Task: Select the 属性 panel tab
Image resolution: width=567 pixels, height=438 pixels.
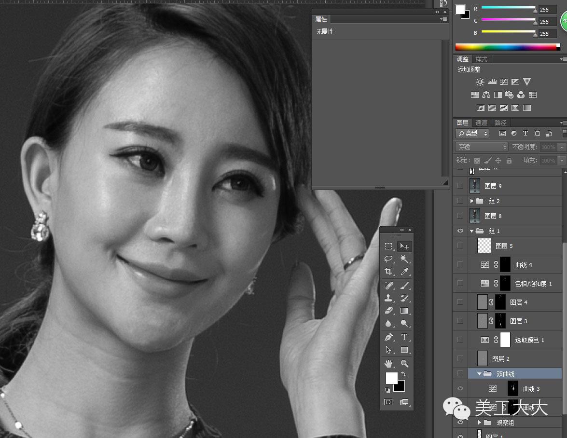Action: point(321,19)
